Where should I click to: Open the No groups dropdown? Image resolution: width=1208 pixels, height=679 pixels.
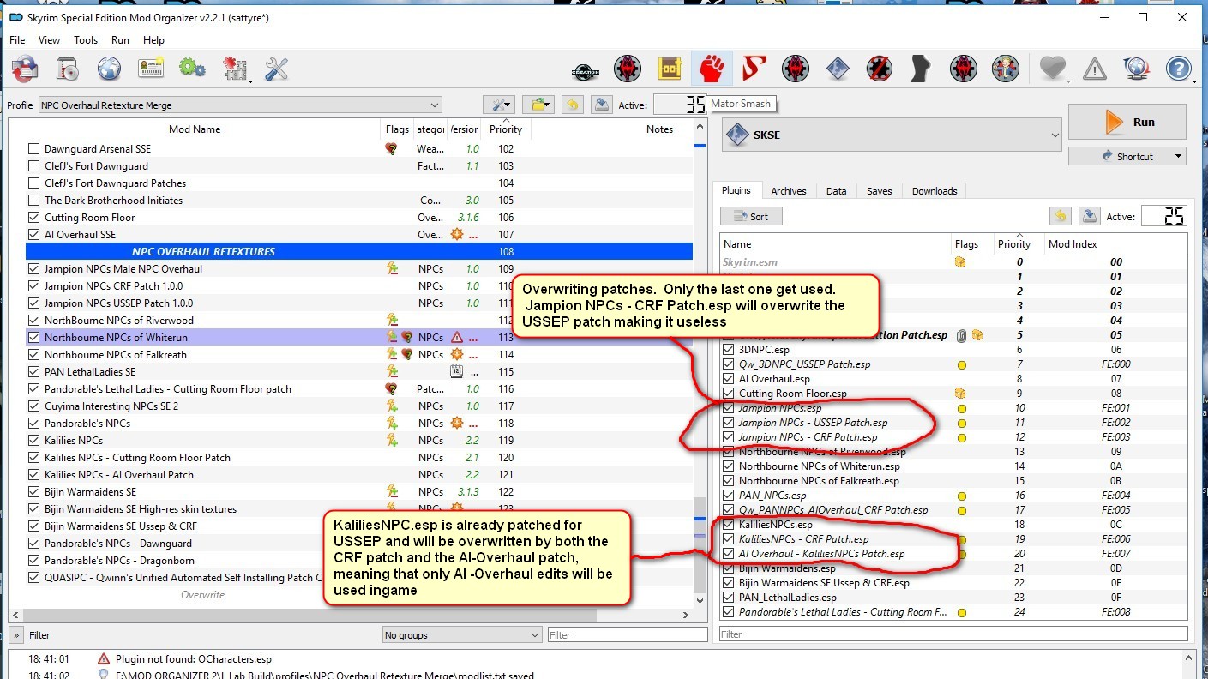(462, 635)
